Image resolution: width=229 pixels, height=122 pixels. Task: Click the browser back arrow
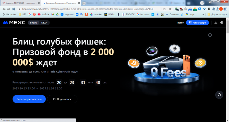(4, 9)
